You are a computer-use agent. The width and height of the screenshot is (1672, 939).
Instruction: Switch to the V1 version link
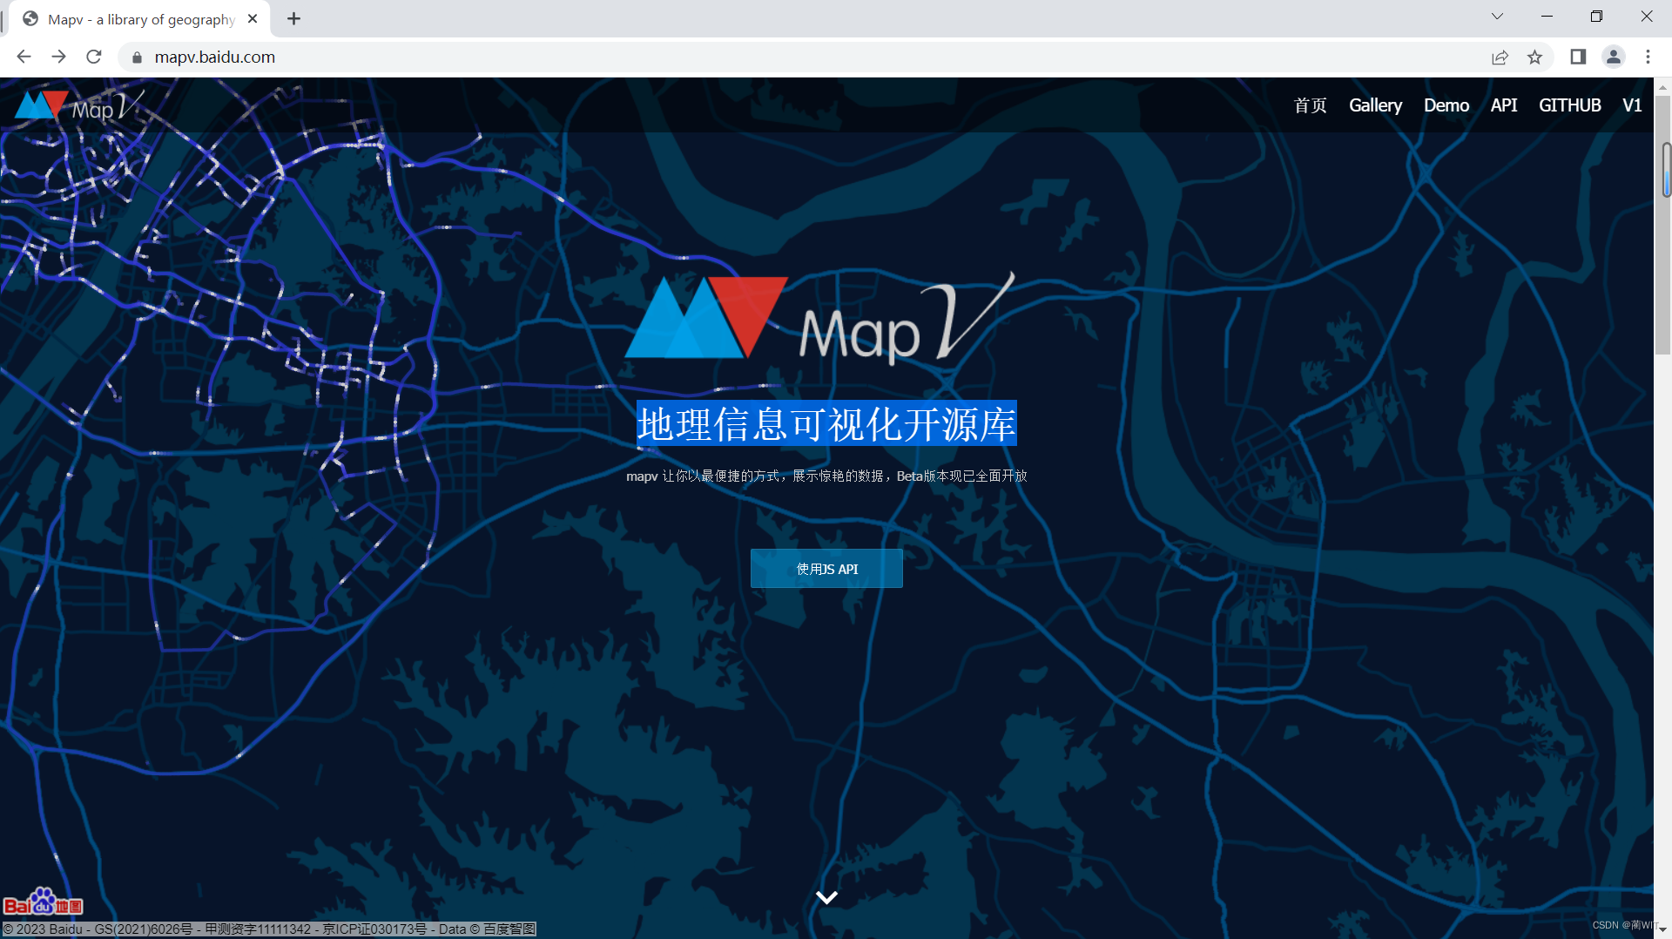[x=1632, y=105]
